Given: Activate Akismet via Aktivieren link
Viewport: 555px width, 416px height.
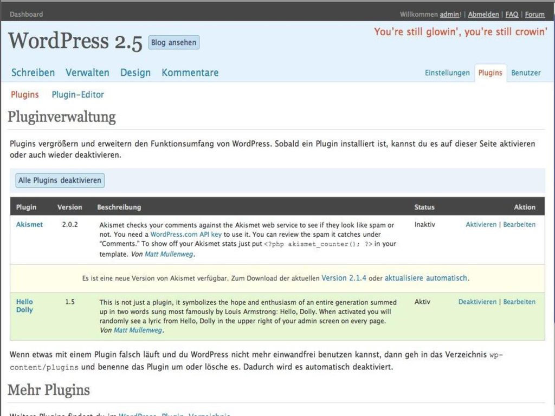Looking at the screenshot, I should coord(481,225).
